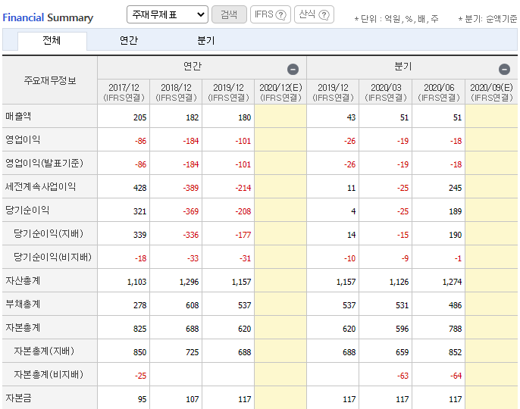
Task: Click the 당기순이익(지배) value 339
Action: [x=140, y=235]
